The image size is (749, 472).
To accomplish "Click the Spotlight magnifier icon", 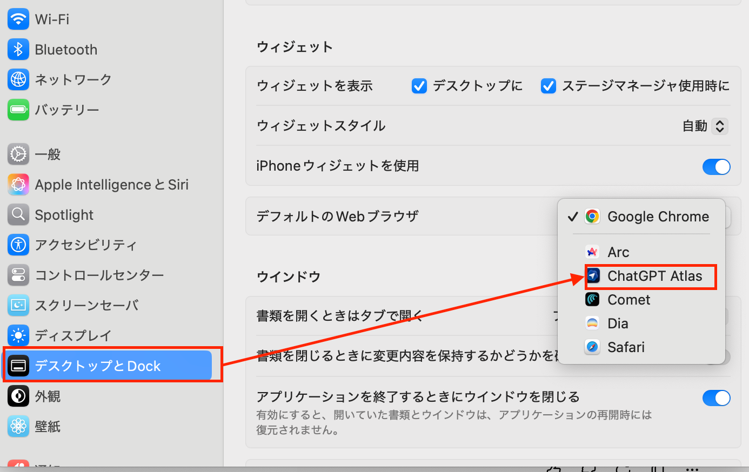I will click(18, 215).
